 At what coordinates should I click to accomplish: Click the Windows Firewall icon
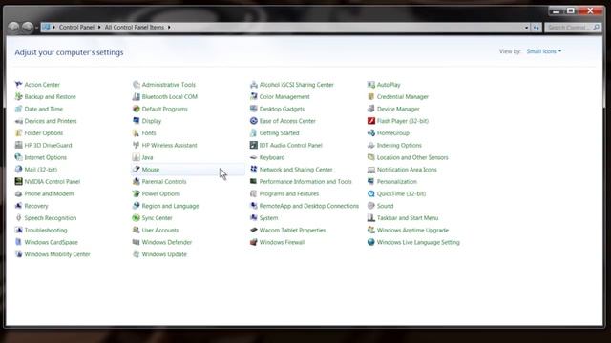tap(254, 242)
